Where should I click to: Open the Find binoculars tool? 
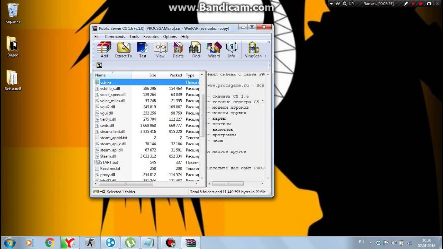pos(196,50)
